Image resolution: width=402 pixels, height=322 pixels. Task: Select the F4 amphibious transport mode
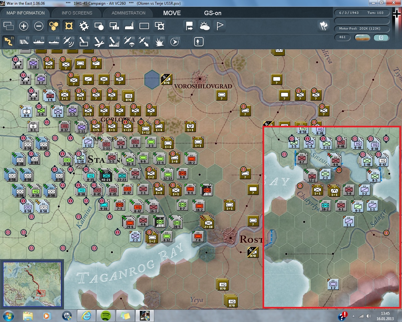tap(54, 42)
